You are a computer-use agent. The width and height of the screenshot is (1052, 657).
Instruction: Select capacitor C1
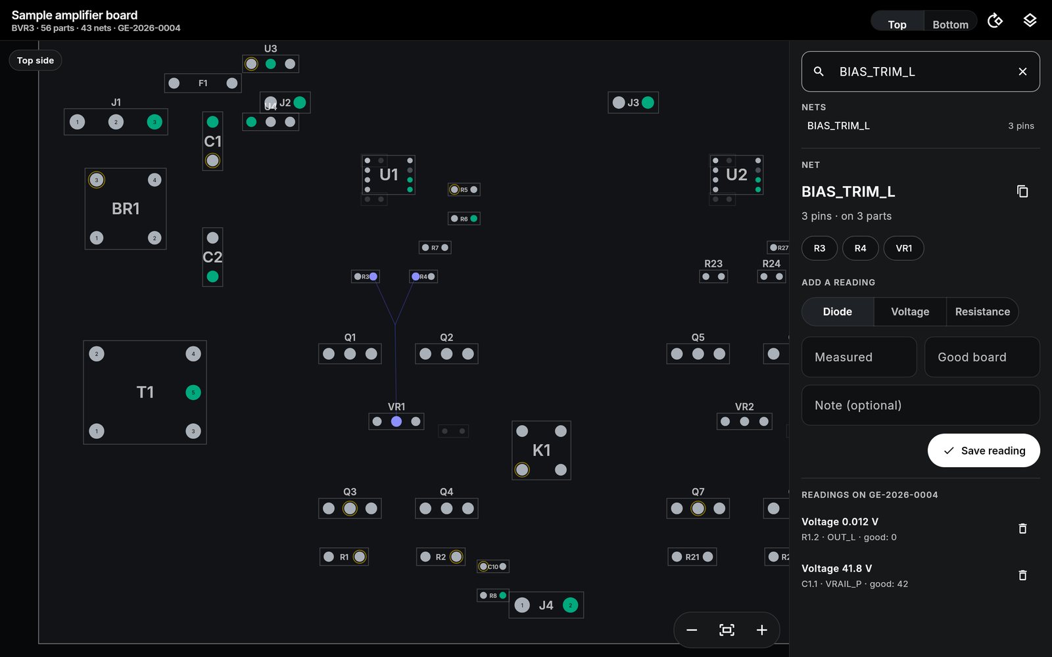pyautogui.click(x=212, y=141)
